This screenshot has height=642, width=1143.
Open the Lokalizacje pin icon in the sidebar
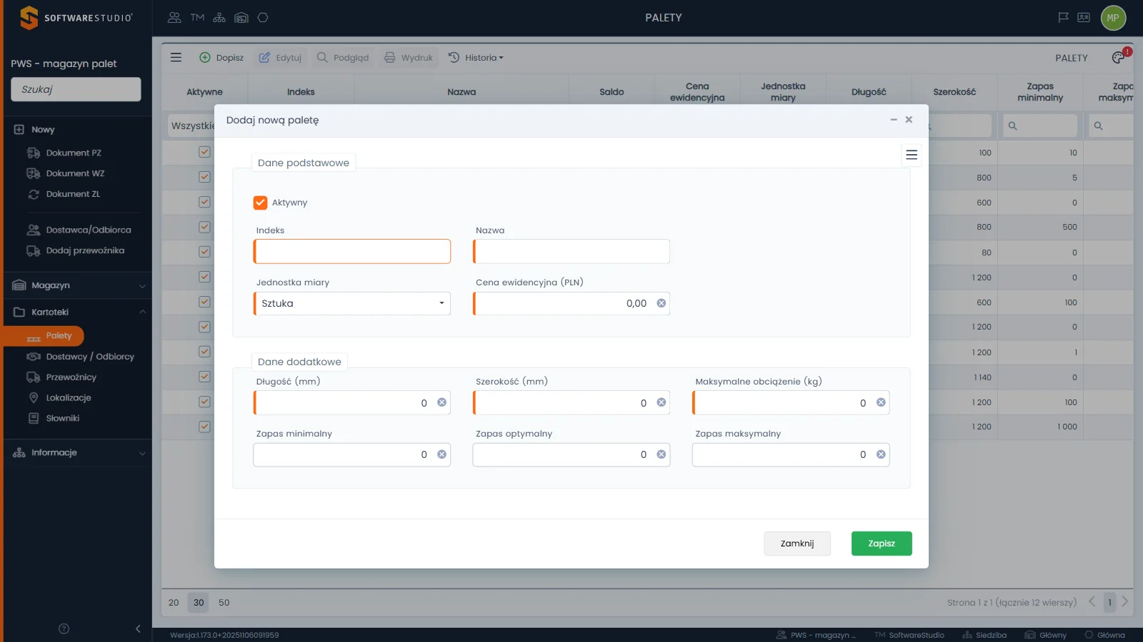pyautogui.click(x=34, y=398)
